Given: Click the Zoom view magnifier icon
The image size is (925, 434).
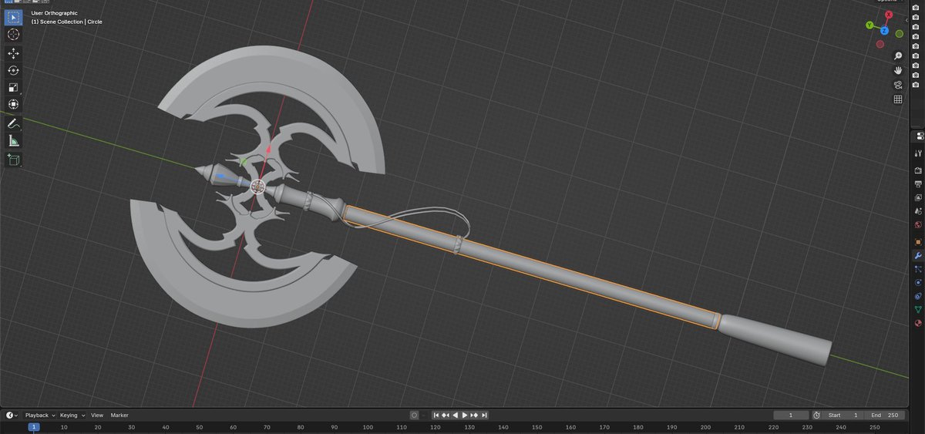Looking at the screenshot, I should (898, 56).
